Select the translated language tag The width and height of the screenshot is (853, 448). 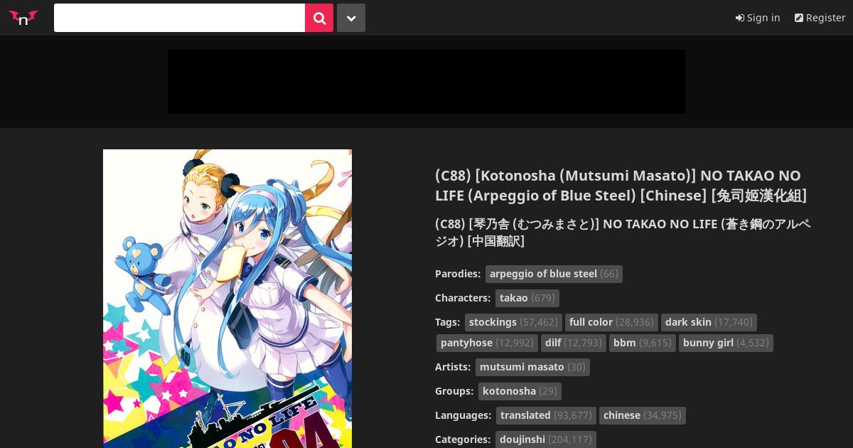tap(546, 415)
